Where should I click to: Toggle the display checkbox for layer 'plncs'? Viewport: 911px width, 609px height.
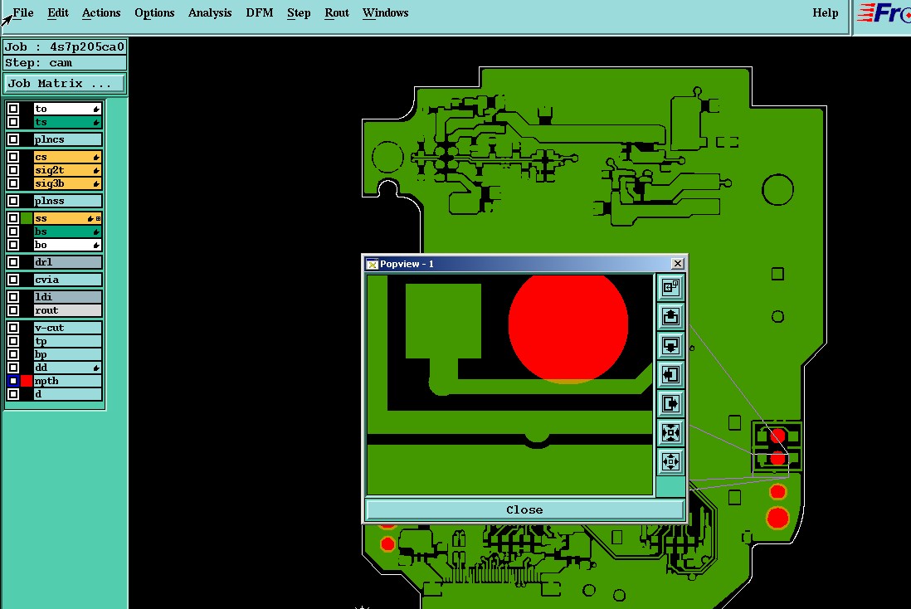[13, 139]
